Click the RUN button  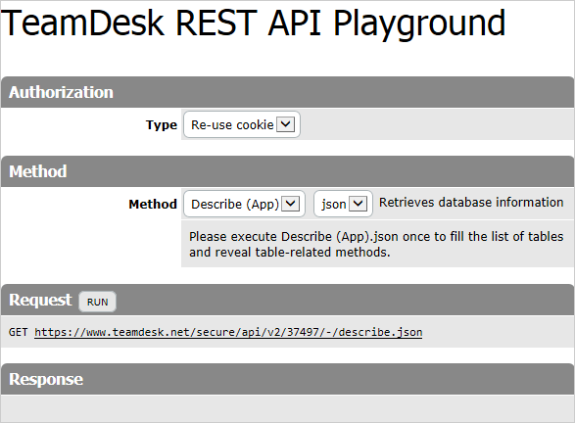coord(98,302)
